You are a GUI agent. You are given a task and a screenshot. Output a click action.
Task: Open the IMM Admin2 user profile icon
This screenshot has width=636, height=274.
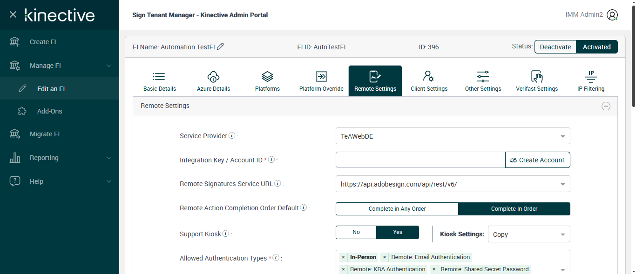612,15
